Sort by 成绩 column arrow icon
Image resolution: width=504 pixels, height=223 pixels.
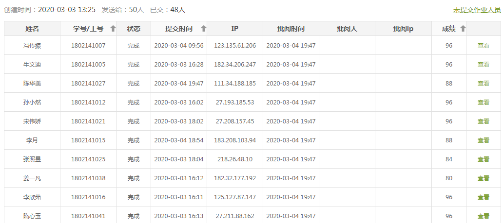(x=463, y=29)
